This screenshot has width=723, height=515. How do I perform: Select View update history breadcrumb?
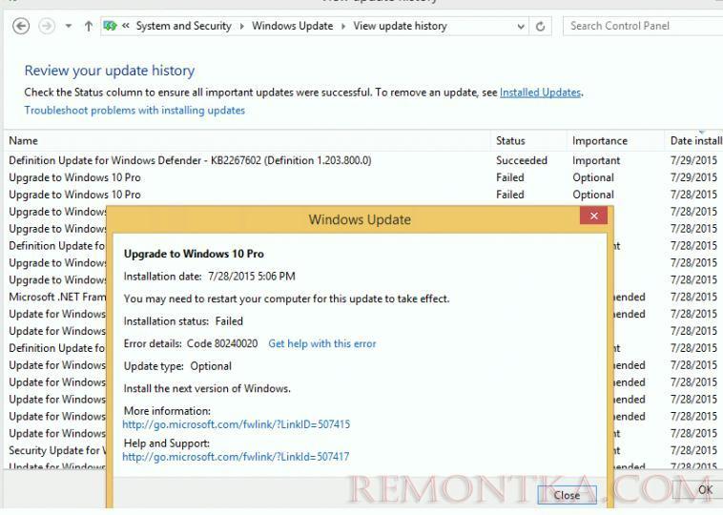point(400,26)
